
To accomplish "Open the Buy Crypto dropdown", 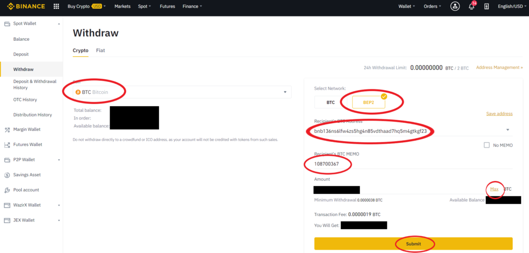I will 87,6.
